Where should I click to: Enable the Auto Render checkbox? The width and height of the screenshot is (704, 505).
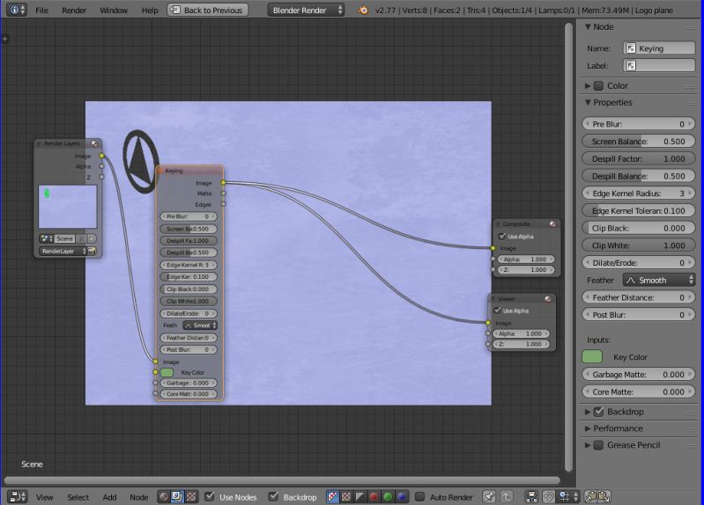[419, 496]
